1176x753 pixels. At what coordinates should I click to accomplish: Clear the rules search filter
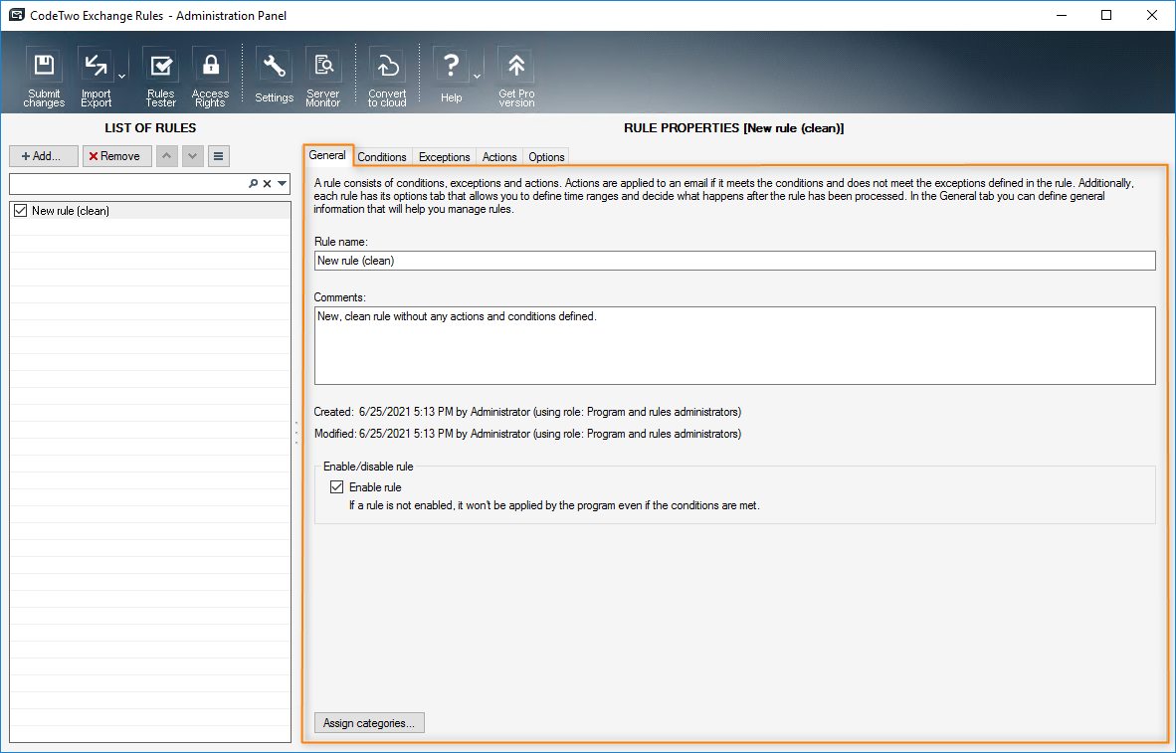[267, 184]
